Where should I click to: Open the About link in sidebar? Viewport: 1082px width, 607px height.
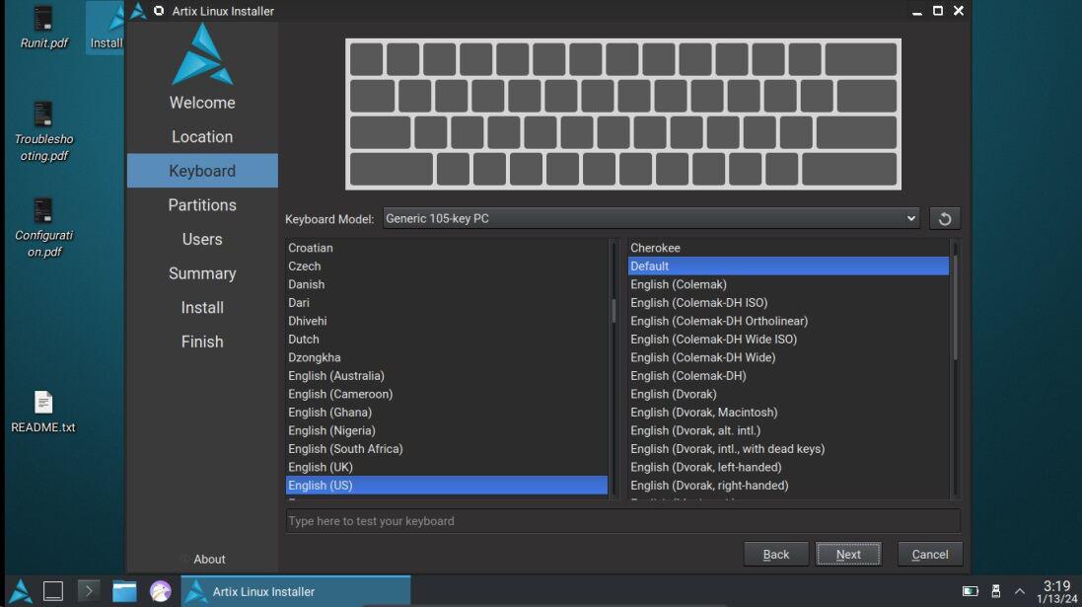click(209, 560)
